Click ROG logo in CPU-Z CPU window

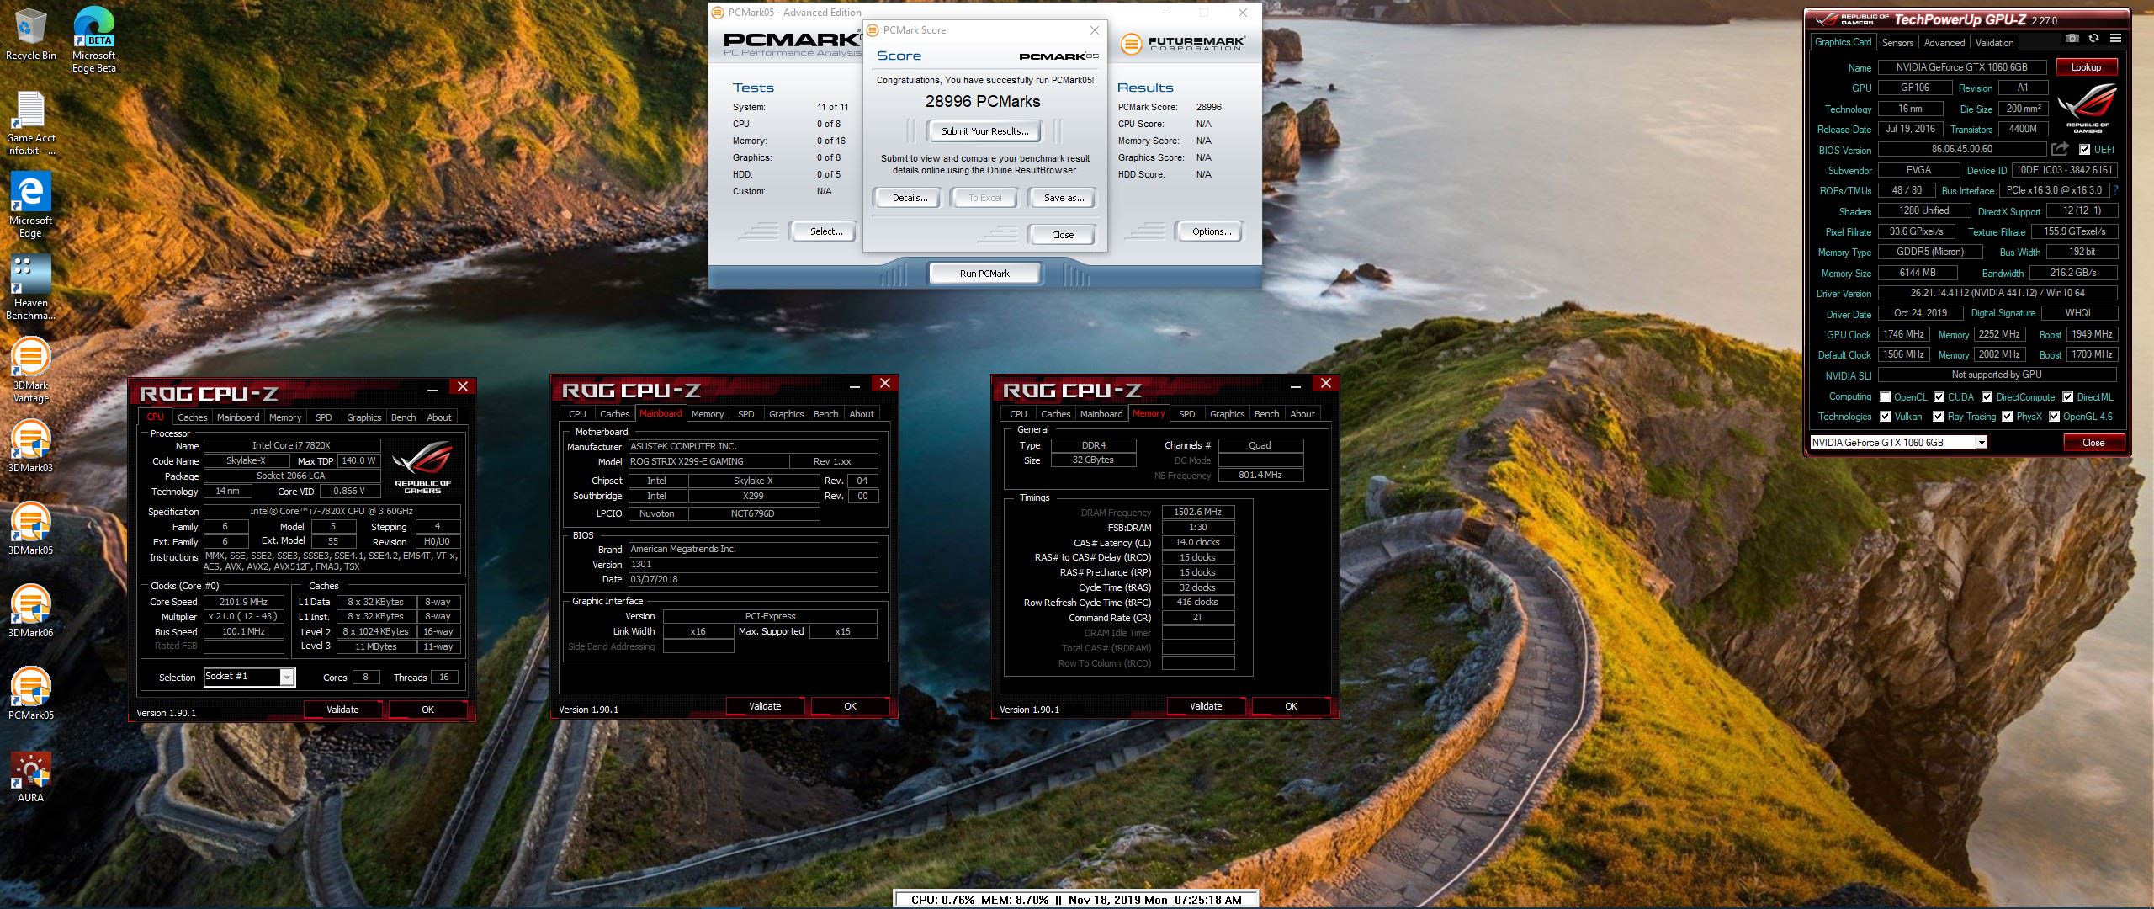pos(422,467)
